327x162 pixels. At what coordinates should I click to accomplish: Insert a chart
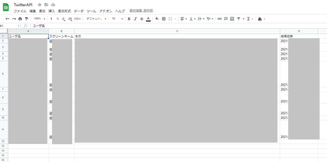tap(232, 19)
